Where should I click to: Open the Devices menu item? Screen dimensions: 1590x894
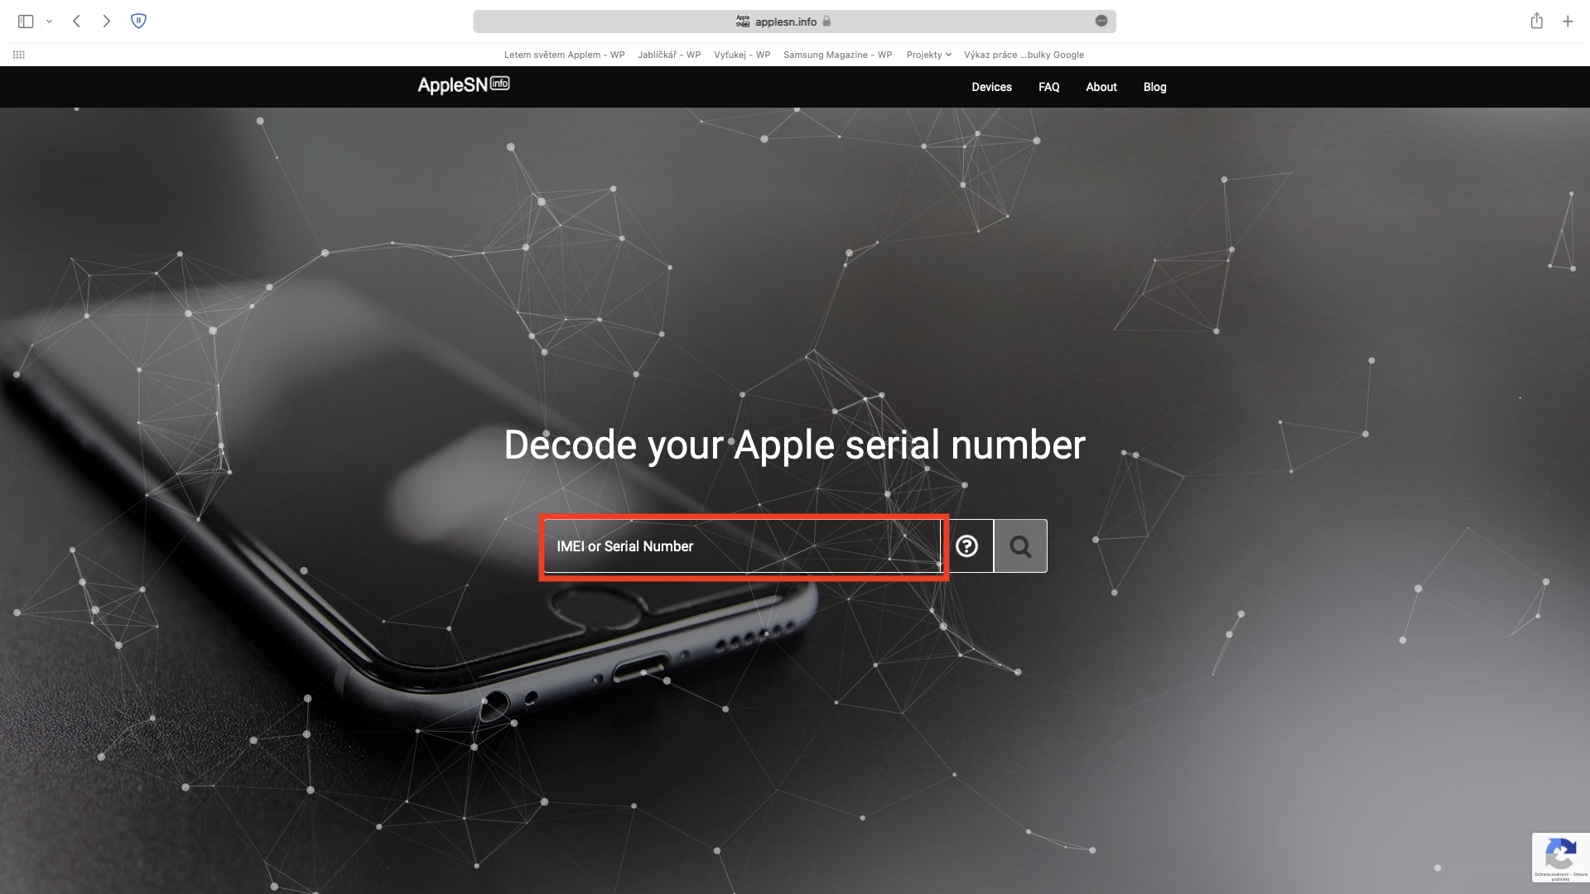tap(991, 87)
